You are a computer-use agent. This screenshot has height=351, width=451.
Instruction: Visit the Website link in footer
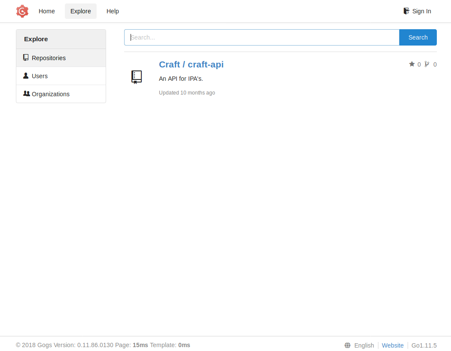point(393,345)
